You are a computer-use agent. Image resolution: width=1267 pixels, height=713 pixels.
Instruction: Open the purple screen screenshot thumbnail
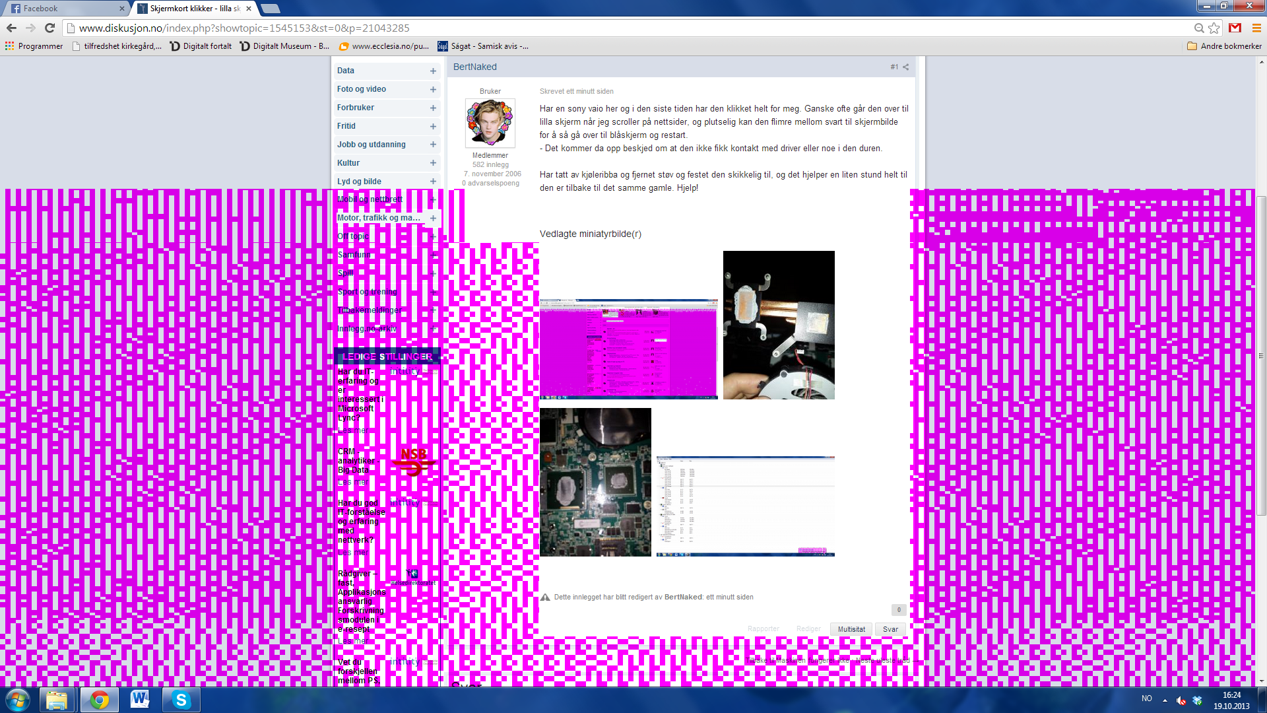tap(628, 349)
